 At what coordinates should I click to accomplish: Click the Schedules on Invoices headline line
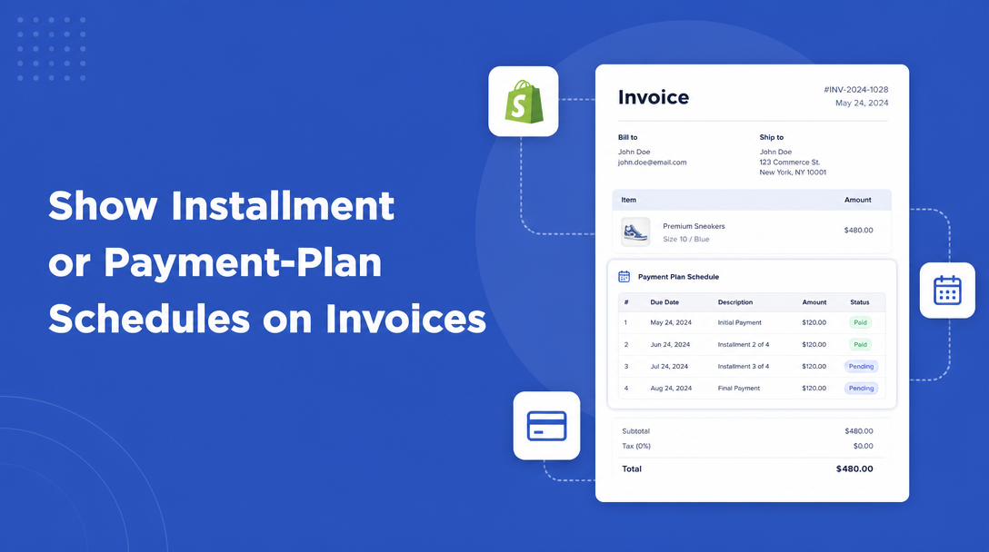click(x=267, y=319)
